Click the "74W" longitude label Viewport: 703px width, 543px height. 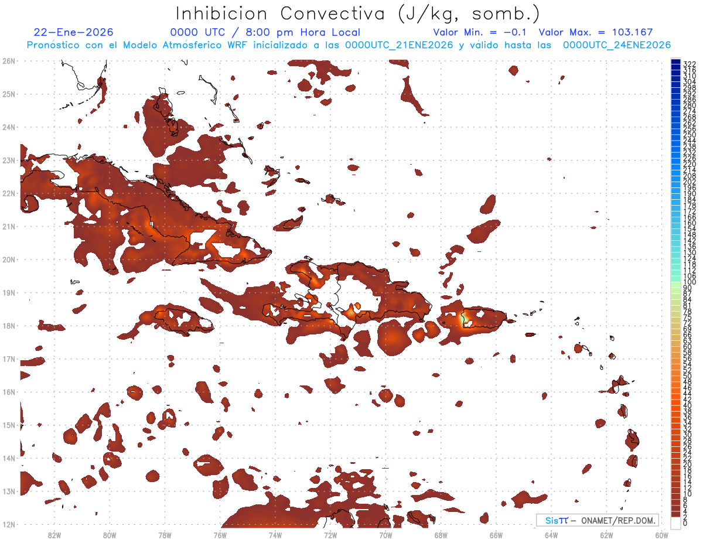coord(275,535)
